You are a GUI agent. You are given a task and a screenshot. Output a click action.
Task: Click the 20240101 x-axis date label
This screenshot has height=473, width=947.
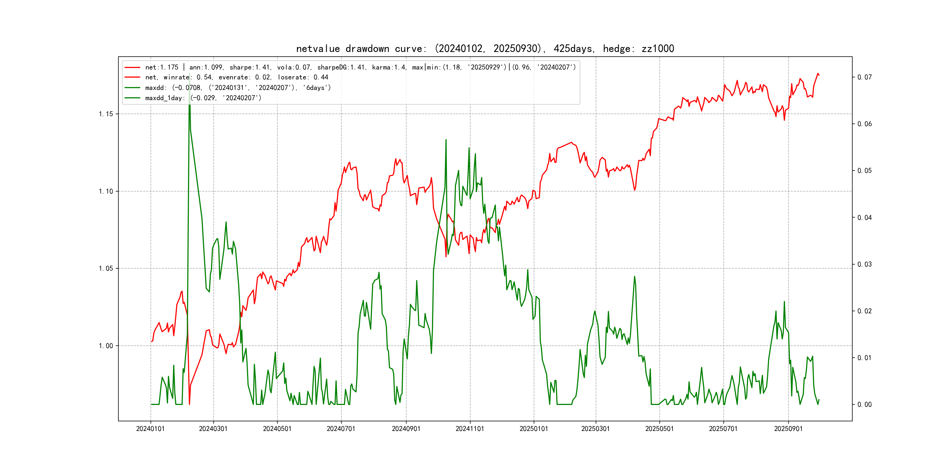[150, 429]
